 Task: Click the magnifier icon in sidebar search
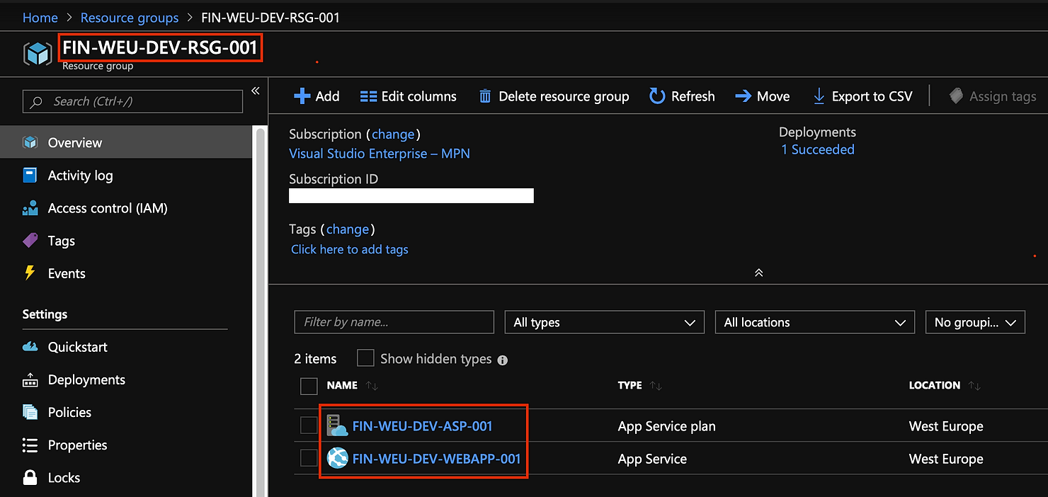37,102
